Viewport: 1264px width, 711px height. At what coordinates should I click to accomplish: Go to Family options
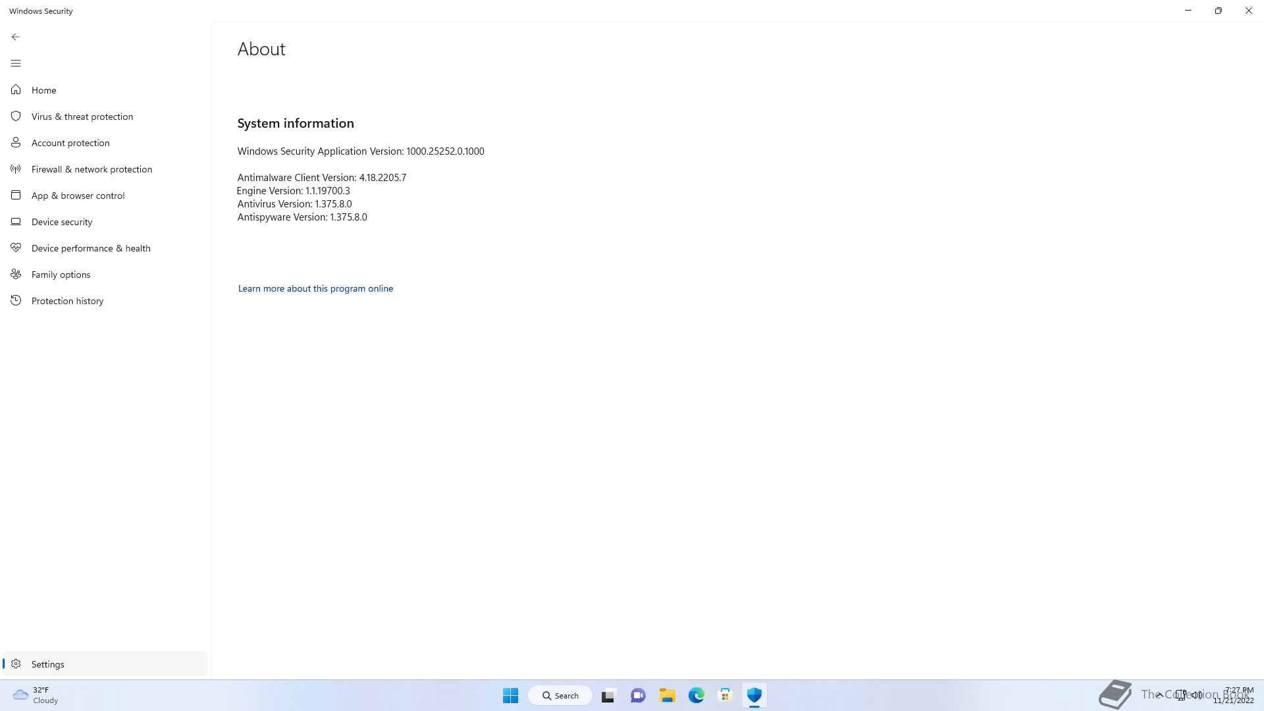click(x=105, y=275)
